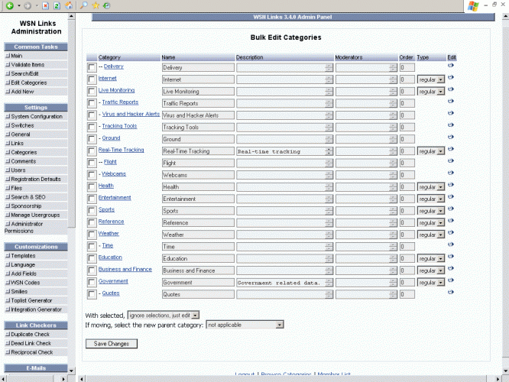509x382 pixels.
Task: Open edit icon for Internet category
Action: 451,78
